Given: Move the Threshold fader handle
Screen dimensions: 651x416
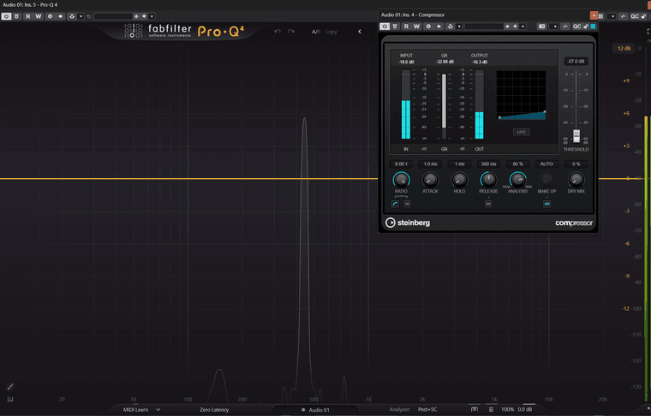Looking at the screenshot, I should pyautogui.click(x=576, y=136).
